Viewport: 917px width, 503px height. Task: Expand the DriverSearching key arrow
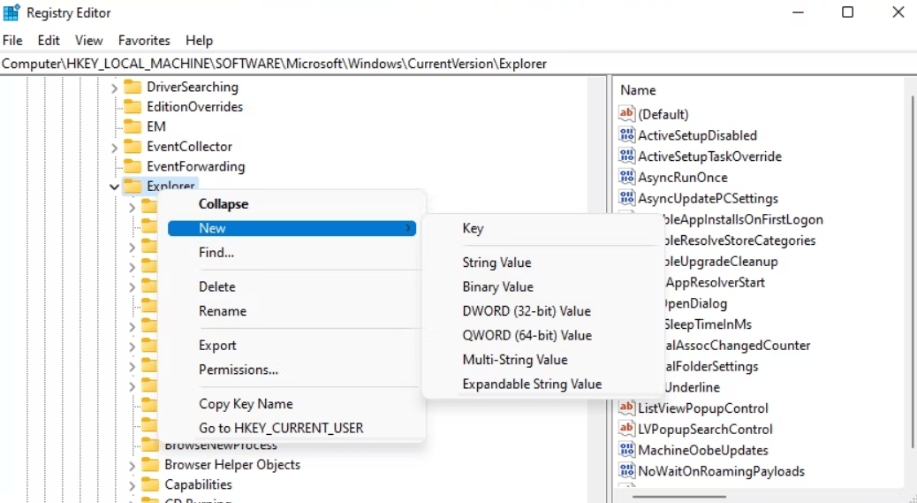coord(115,88)
